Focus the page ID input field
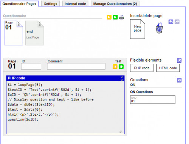The width and height of the screenshot is (189, 144). click(x=31, y=66)
